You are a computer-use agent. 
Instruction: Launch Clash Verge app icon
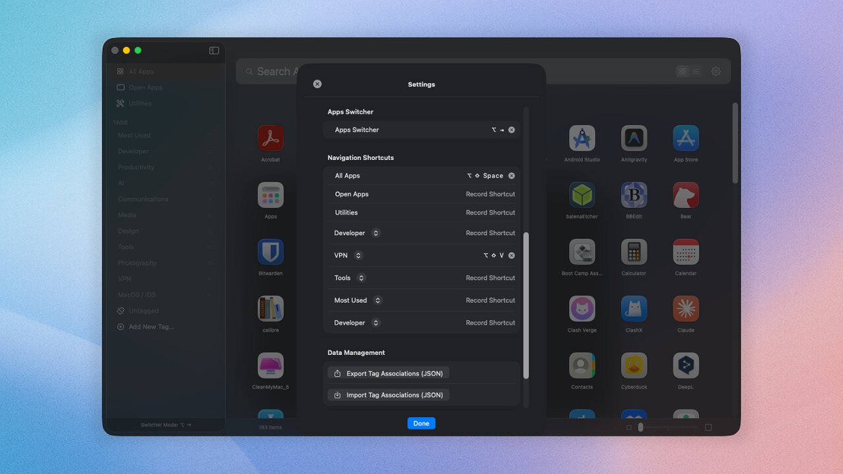582,309
